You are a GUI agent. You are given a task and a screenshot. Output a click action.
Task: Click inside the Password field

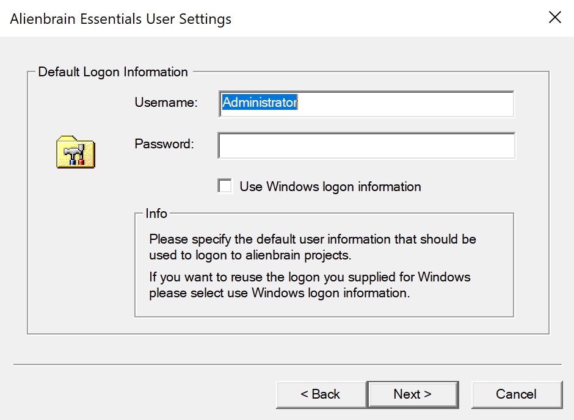366,146
